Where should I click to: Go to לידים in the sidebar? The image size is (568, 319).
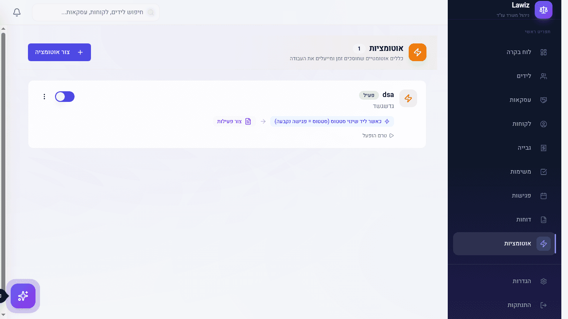tap(524, 76)
